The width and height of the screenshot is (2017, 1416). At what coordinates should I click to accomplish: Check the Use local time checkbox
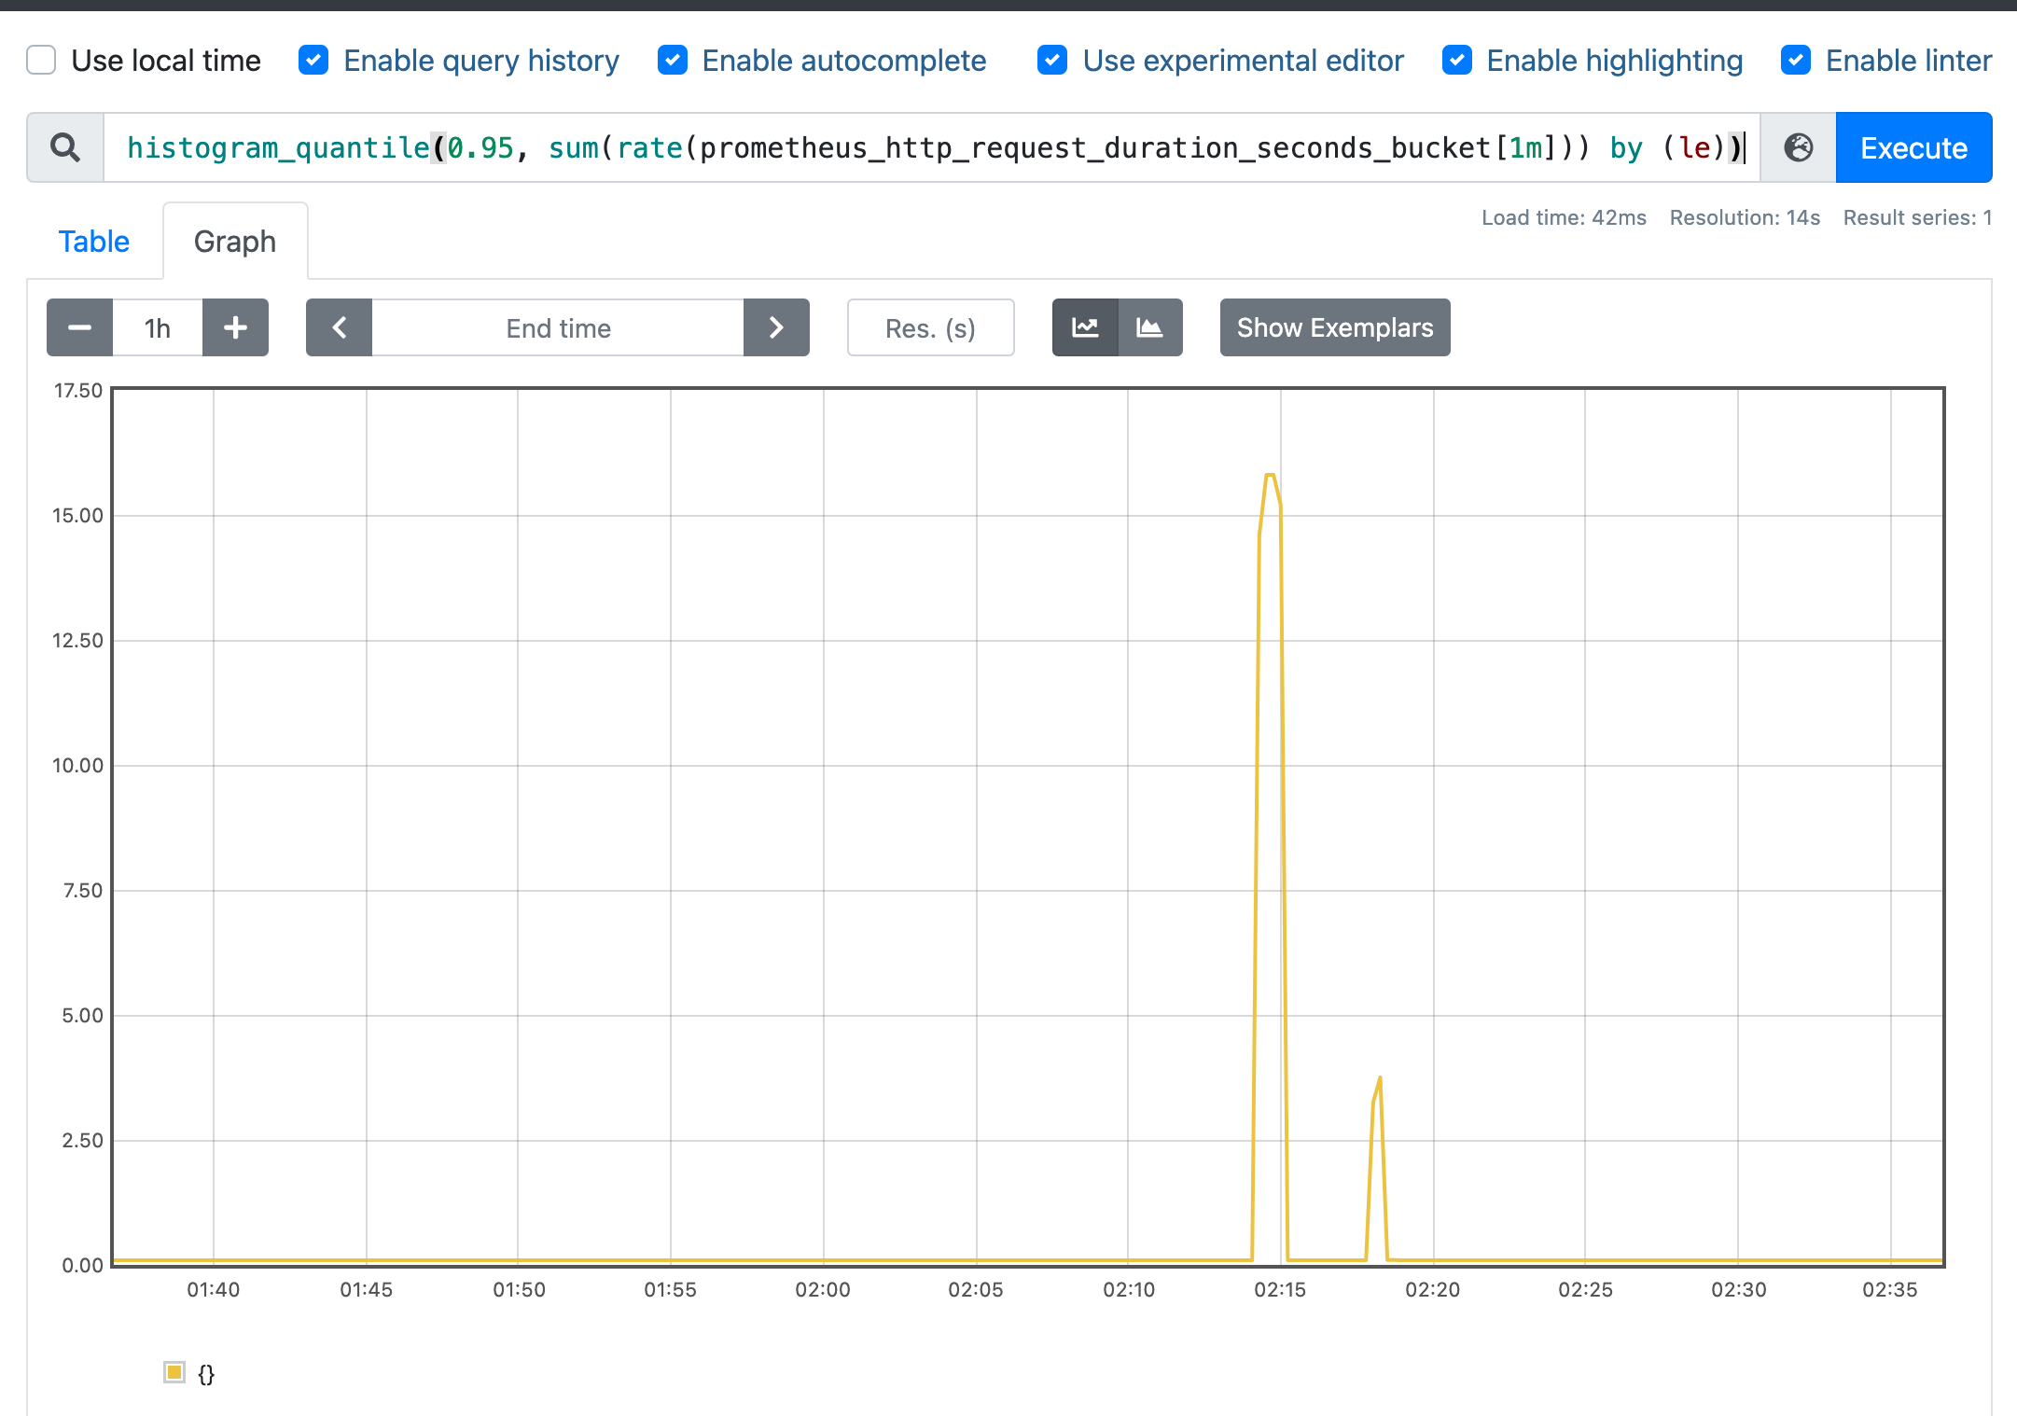pos(41,61)
